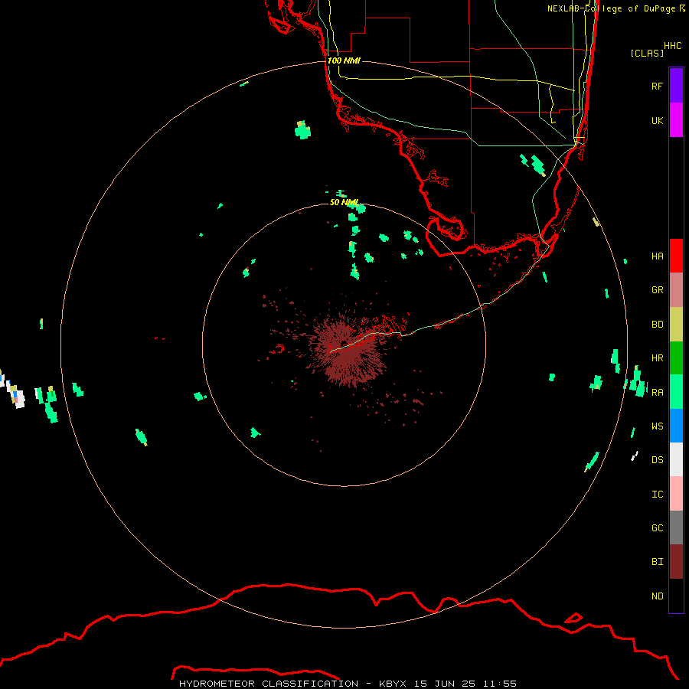Click the ND legend label
Screen dimensions: 689x689
tap(657, 596)
